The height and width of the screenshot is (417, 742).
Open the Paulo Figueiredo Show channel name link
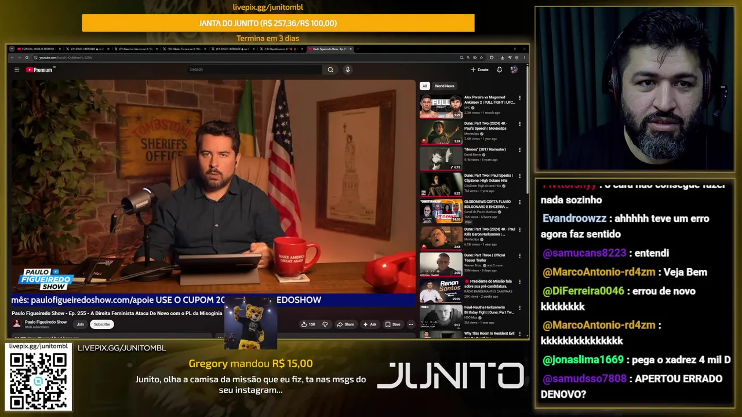point(46,322)
